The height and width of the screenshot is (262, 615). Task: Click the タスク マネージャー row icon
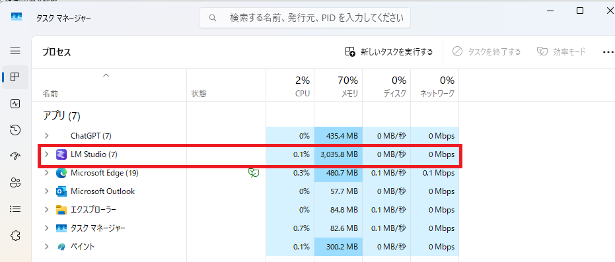pos(61,228)
